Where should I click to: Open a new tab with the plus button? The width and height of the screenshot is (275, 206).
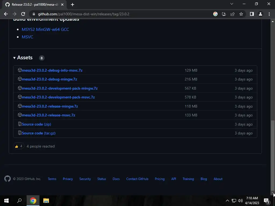pyautogui.click(x=73, y=5)
